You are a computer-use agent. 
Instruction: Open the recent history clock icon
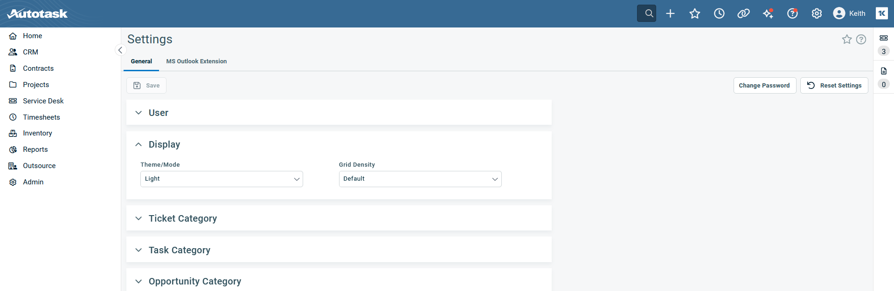tap(719, 14)
